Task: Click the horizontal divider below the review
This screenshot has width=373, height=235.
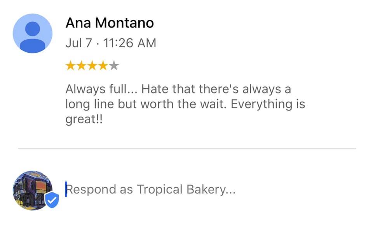Action: coord(186,149)
